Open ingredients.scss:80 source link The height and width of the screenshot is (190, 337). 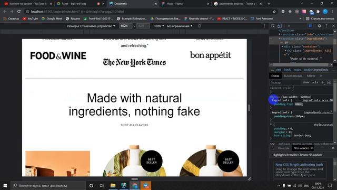[318, 100]
